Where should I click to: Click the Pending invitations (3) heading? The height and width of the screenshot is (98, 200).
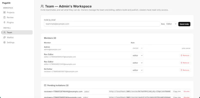point(58,85)
